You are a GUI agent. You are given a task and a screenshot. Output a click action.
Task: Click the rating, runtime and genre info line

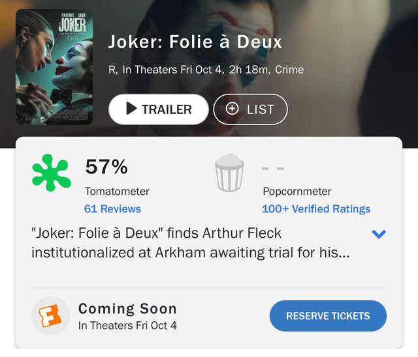[x=206, y=70]
